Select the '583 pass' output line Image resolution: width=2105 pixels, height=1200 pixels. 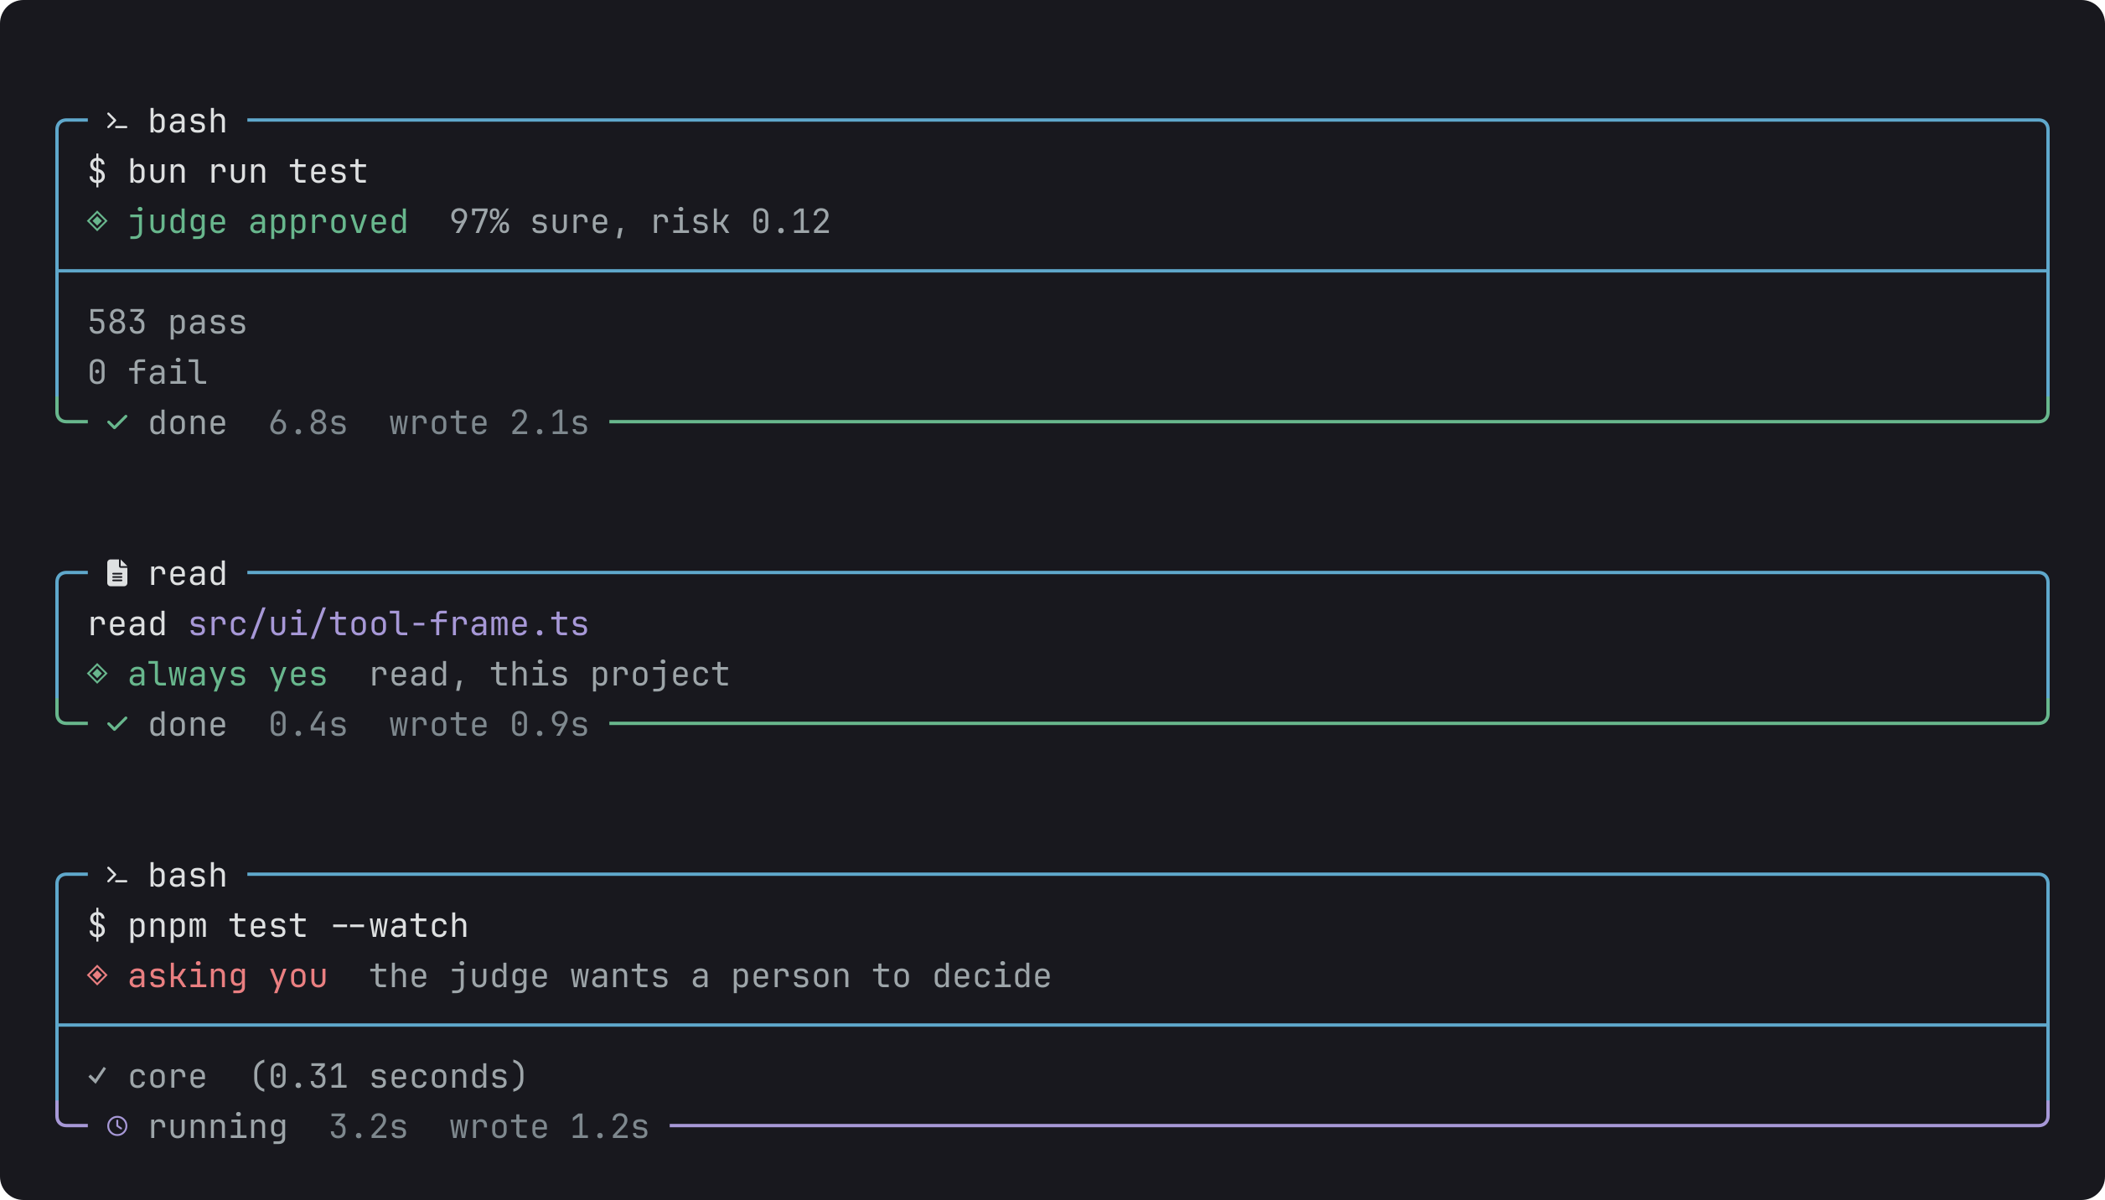coord(168,323)
